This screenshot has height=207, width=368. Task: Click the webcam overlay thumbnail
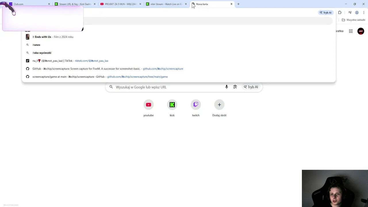click(335, 188)
